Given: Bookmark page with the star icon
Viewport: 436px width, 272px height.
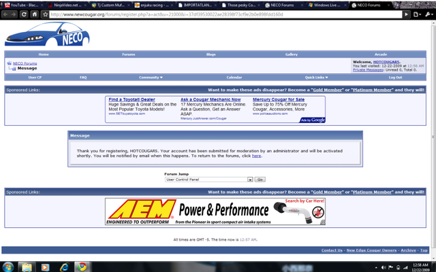Looking at the screenshot, I should 44,14.
